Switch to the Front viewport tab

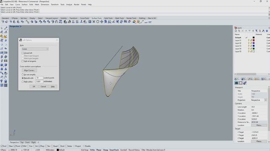[x=27, y=142]
